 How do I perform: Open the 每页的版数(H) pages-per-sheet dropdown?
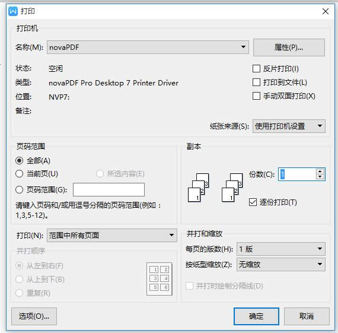click(281, 249)
